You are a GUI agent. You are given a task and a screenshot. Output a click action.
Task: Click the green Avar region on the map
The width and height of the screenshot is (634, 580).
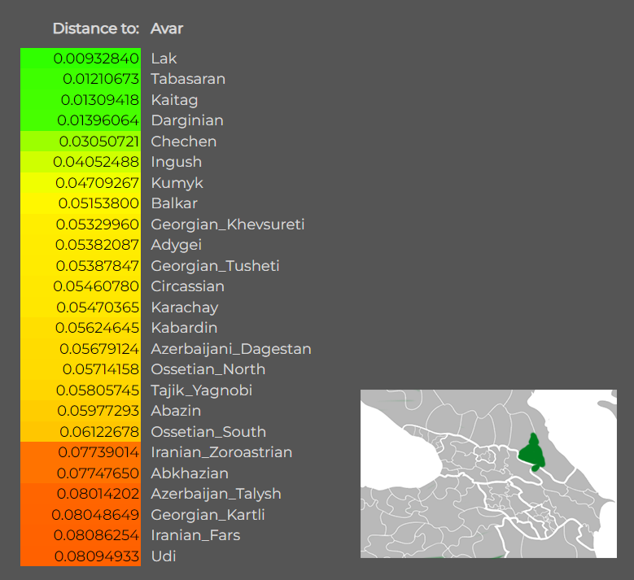531,452
